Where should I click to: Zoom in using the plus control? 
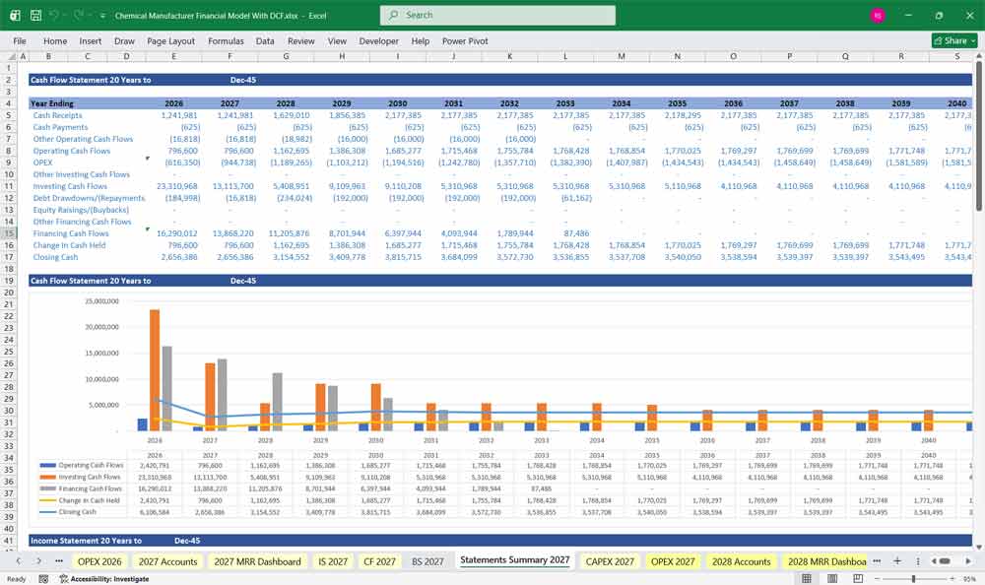(952, 578)
